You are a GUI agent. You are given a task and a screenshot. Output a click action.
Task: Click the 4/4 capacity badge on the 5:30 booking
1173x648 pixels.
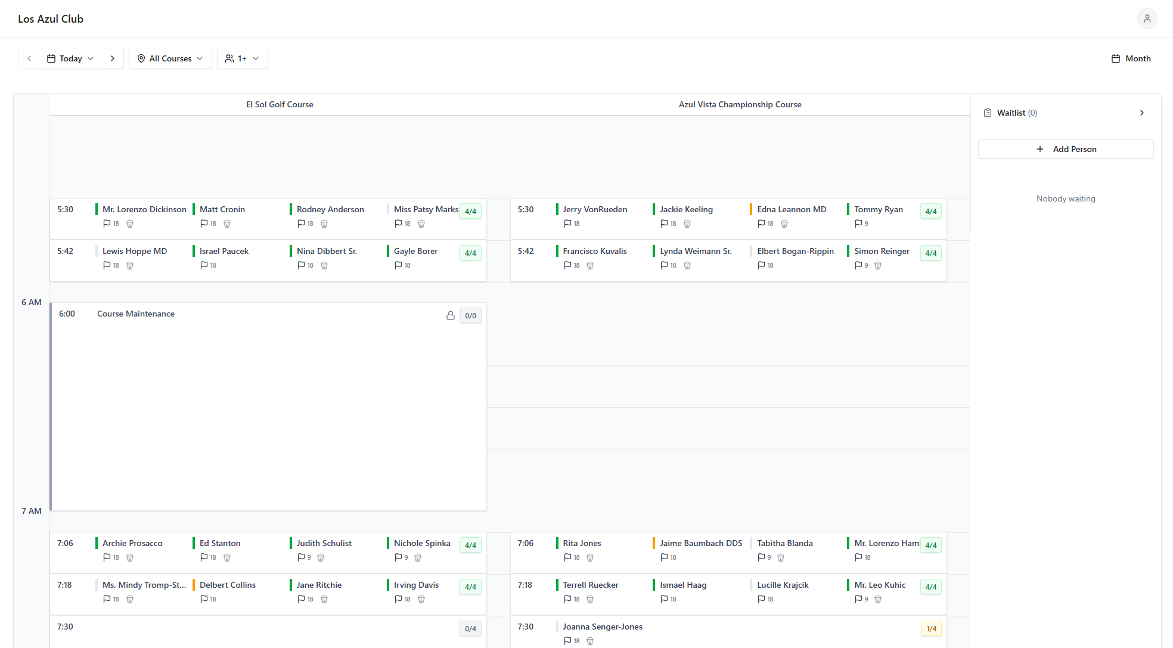pyautogui.click(x=470, y=211)
